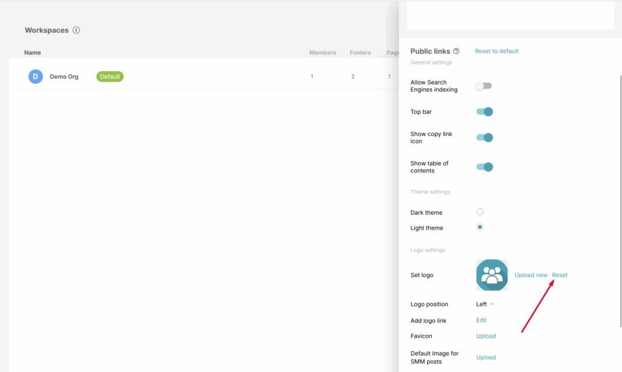Upload Default Image for SMM posts
The image size is (622, 372).
click(486, 357)
